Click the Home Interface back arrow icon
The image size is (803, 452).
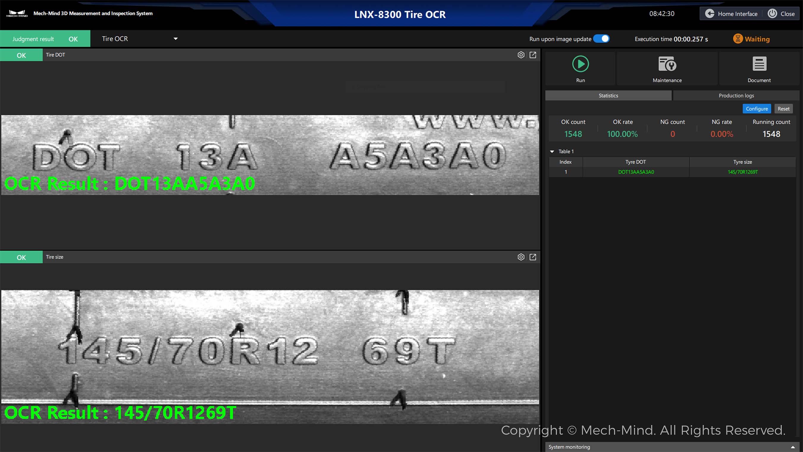pyautogui.click(x=710, y=14)
